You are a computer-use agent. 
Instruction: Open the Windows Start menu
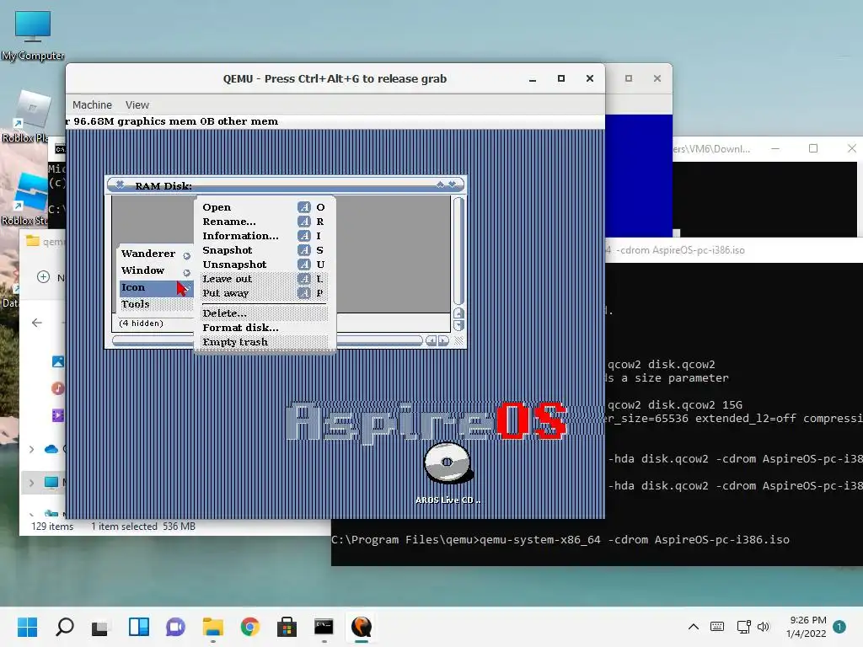click(27, 627)
